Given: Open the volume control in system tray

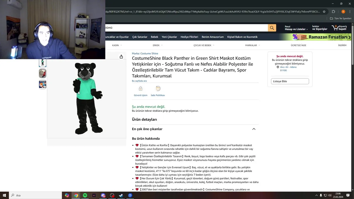Looking at the screenshot, I should [x=330, y=195].
